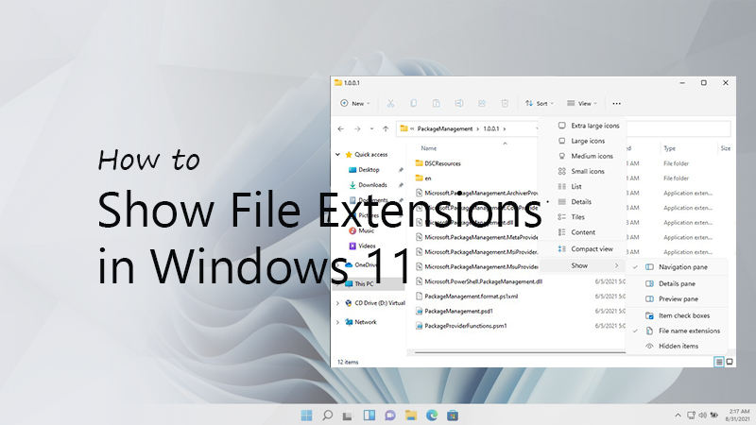
Task: Expand CD Drive (D:) node
Action: 337,303
